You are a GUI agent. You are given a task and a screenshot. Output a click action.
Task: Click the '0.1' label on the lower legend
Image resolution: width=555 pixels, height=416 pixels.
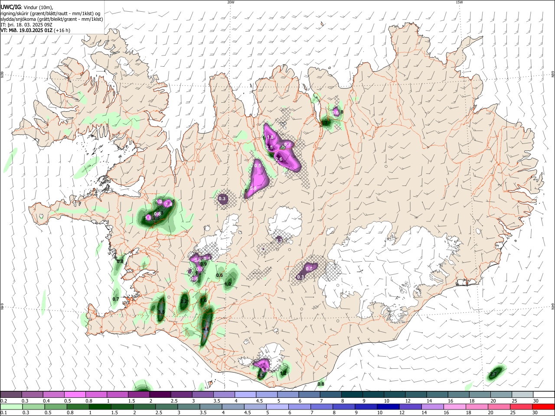[3, 413]
